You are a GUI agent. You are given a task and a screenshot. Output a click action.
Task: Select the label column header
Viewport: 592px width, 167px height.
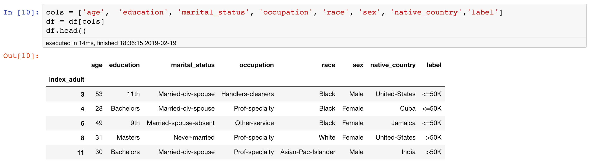(x=434, y=65)
